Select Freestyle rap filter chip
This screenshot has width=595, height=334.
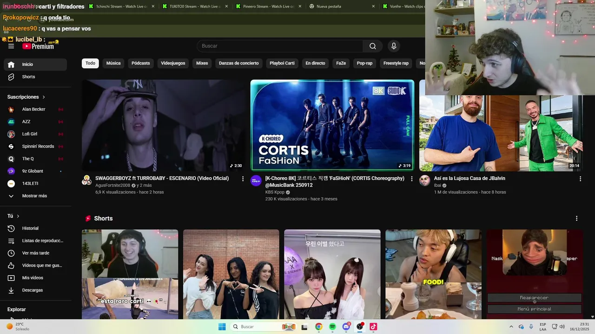point(396,63)
